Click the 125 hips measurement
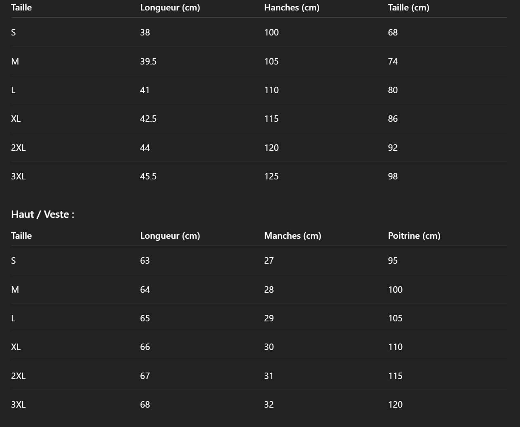The height and width of the screenshot is (427, 520). 271,176
